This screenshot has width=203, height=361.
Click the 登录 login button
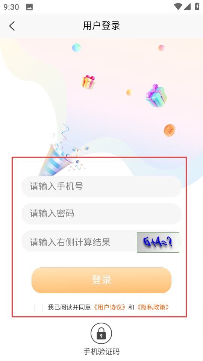[101, 280]
